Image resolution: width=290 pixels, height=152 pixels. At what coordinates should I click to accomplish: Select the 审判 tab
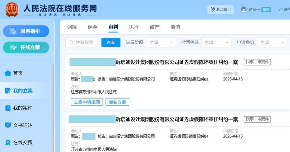(113, 27)
